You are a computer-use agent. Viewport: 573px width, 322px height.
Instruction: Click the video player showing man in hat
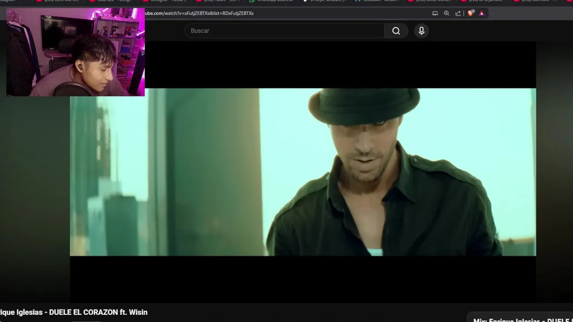click(x=303, y=172)
